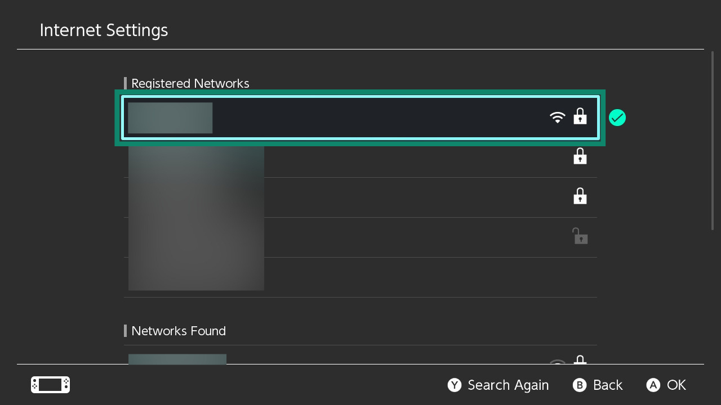Click the green connected checkmark icon
This screenshot has width=721, height=405.
pyautogui.click(x=617, y=118)
